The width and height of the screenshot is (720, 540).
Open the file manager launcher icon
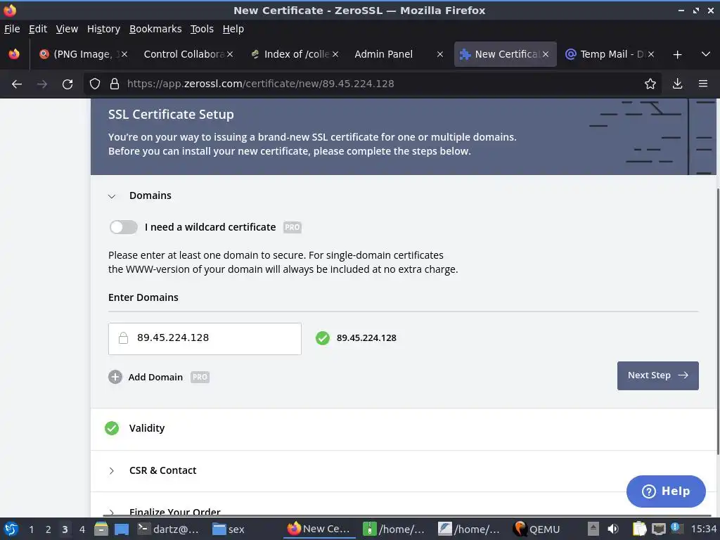pyautogui.click(x=101, y=529)
